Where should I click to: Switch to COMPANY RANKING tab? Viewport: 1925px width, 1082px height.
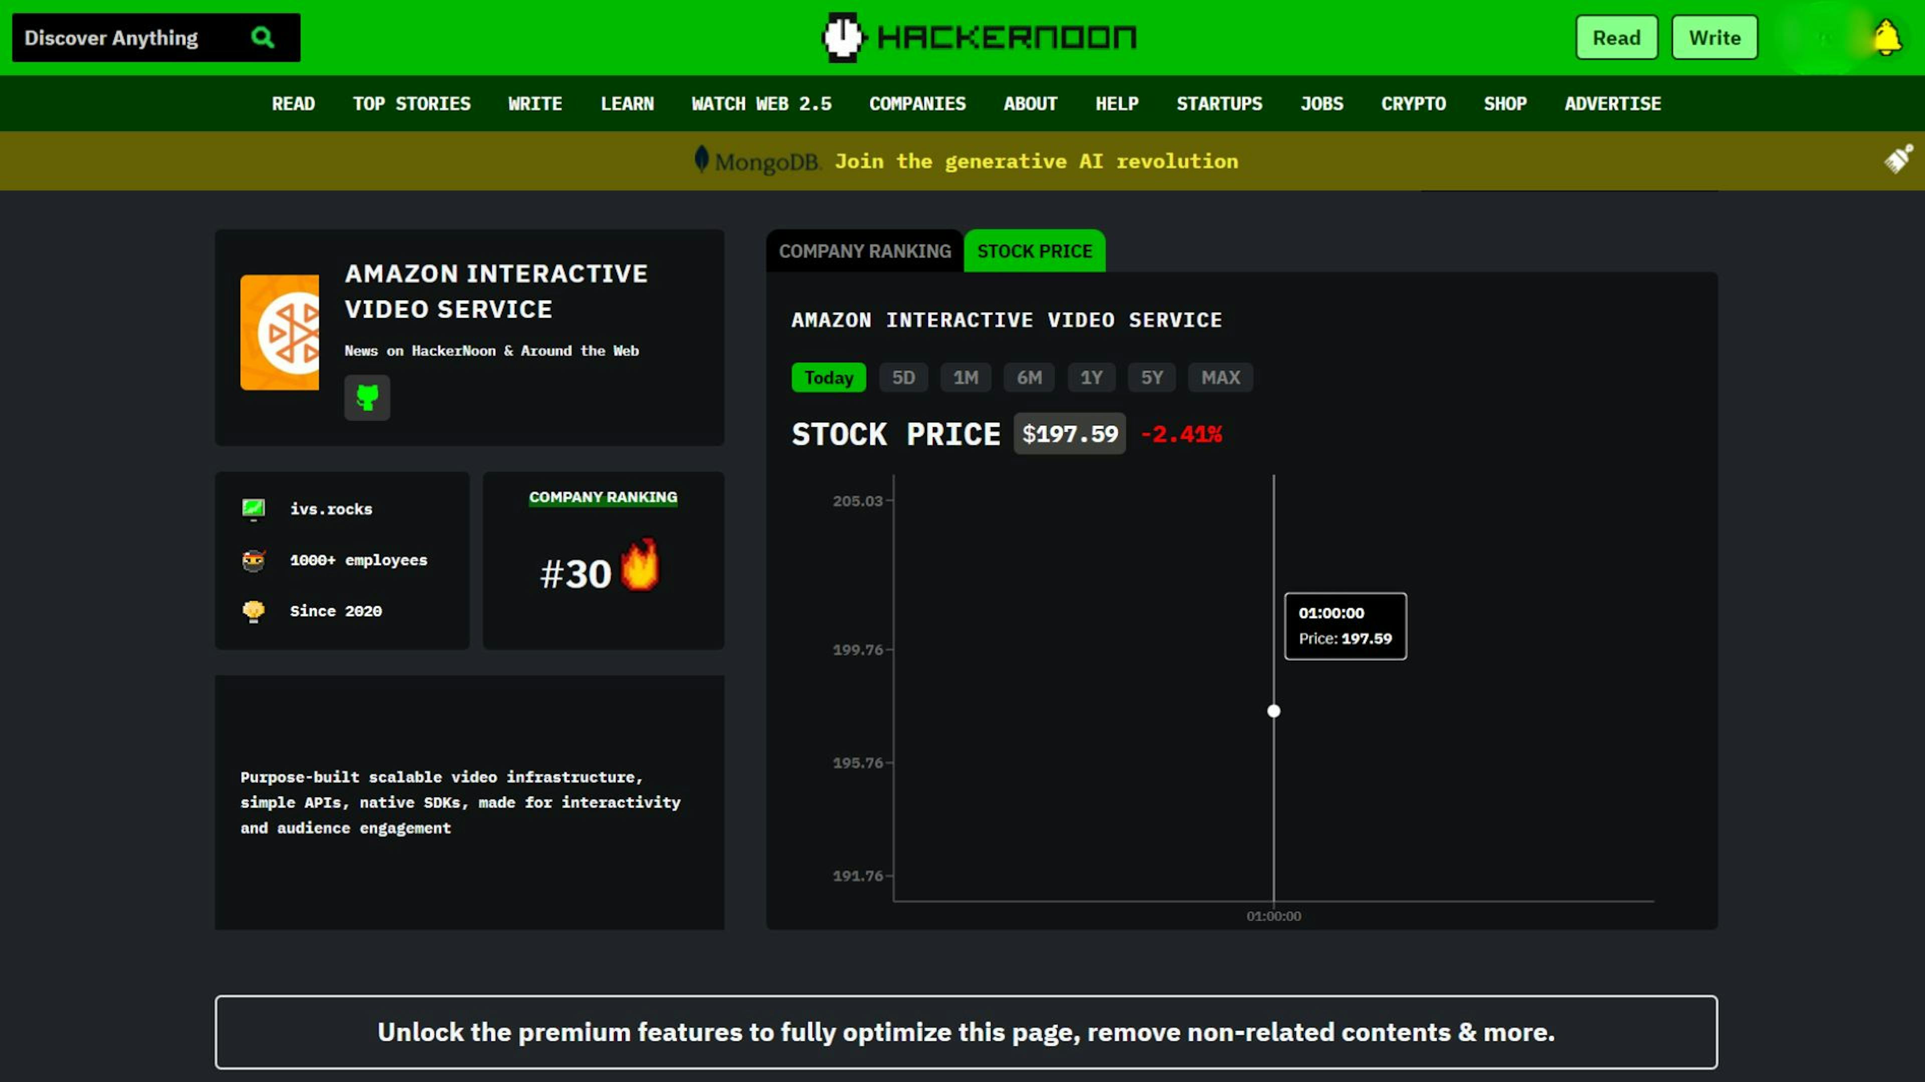pyautogui.click(x=865, y=251)
